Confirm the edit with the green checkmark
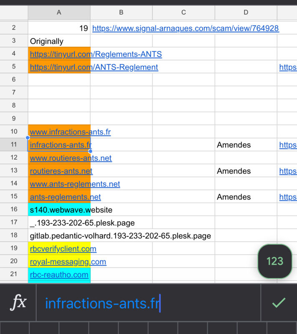The image size is (297, 334). tap(279, 302)
